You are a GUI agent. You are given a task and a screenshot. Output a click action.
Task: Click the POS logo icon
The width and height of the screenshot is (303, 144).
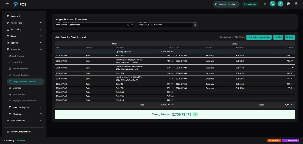pos(15,4)
